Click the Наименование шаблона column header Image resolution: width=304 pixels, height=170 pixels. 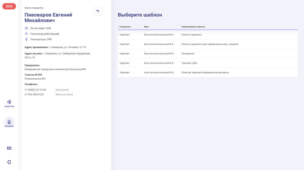(193, 27)
